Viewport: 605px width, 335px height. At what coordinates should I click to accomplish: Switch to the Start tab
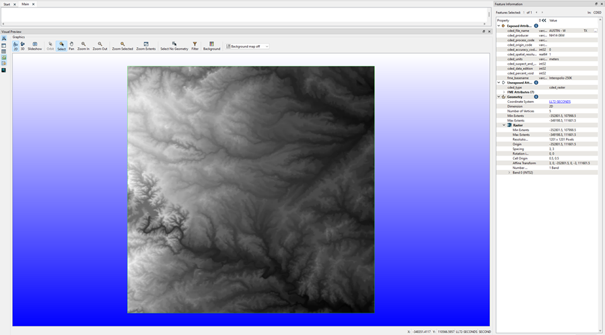tap(7, 4)
